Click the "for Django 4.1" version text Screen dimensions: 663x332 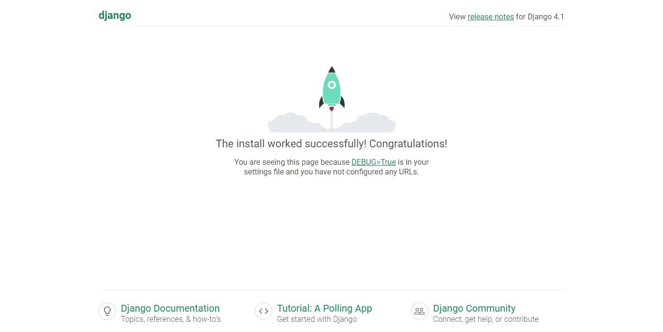(540, 16)
